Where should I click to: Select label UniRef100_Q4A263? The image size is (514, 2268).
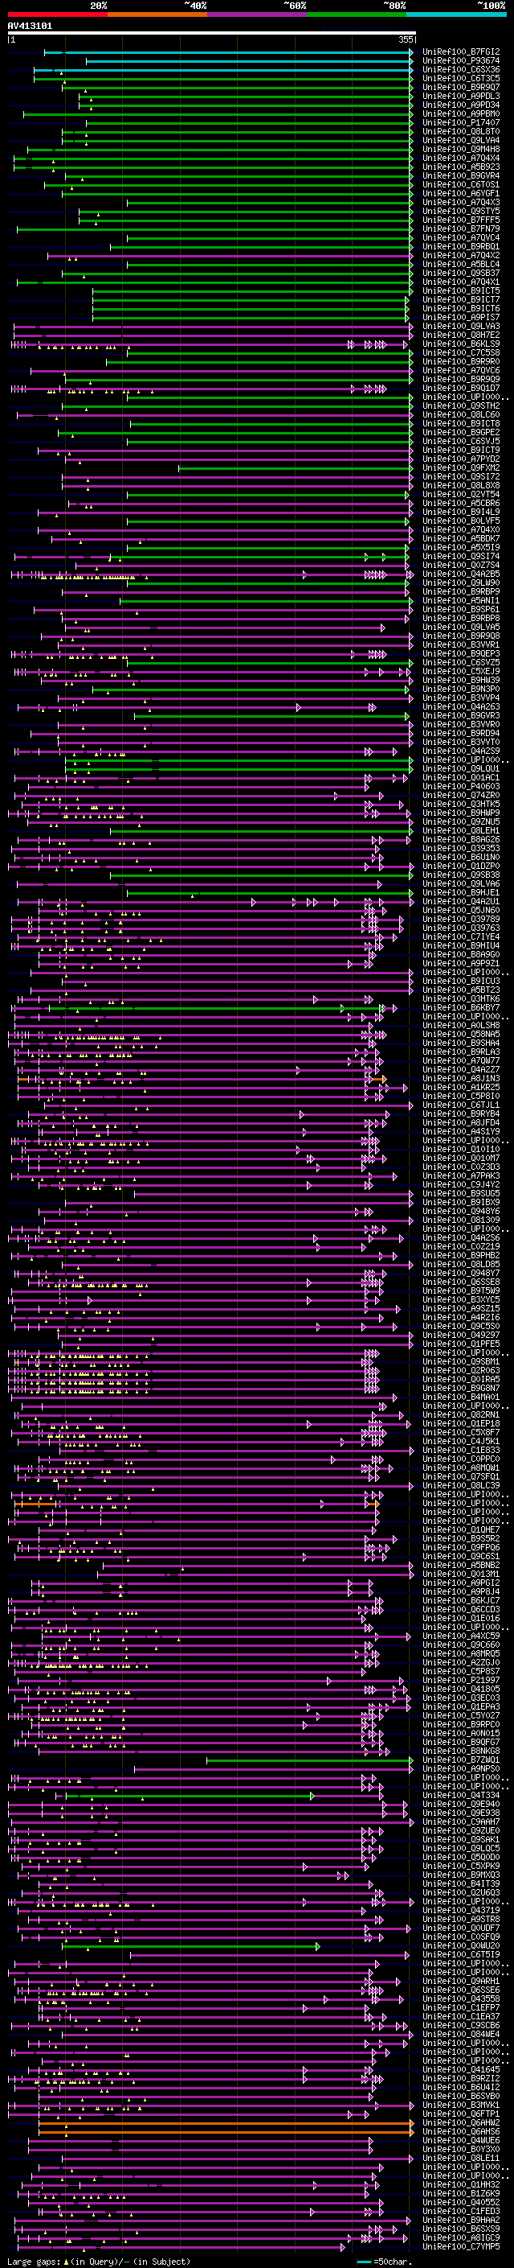point(461,707)
